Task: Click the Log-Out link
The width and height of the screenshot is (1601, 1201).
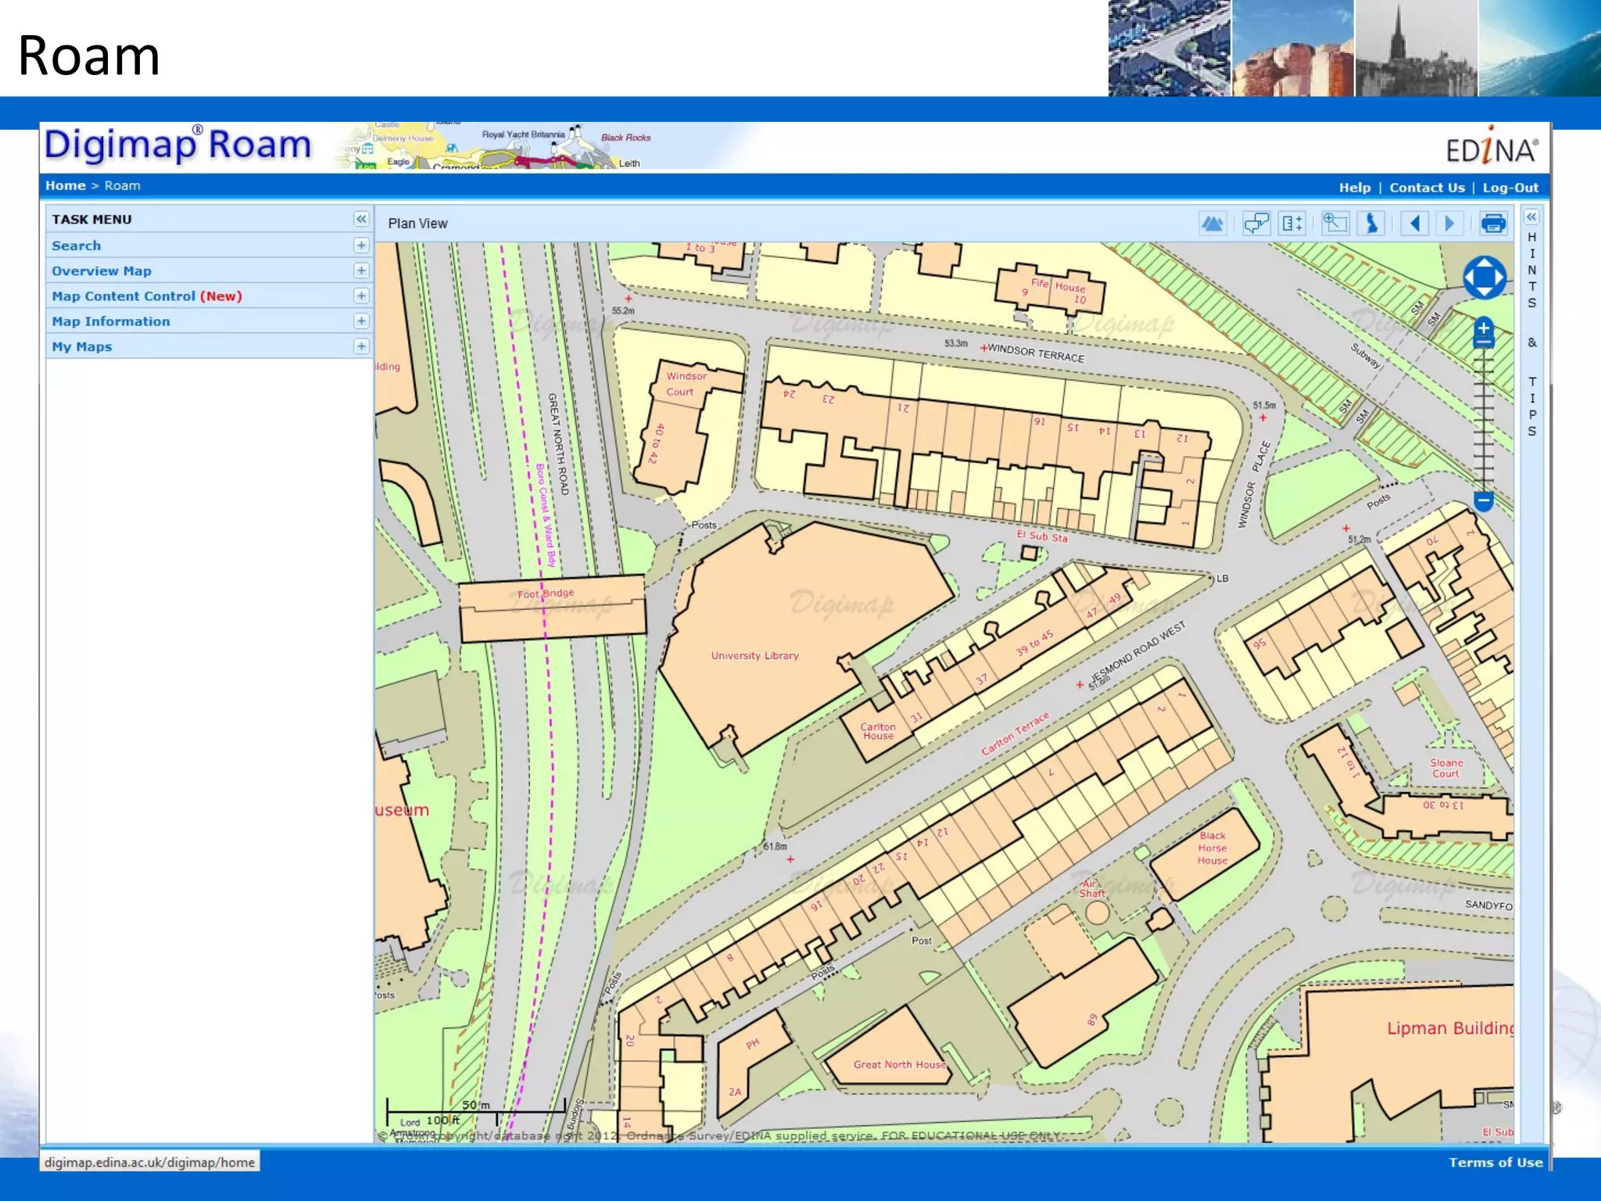Action: [x=1510, y=188]
